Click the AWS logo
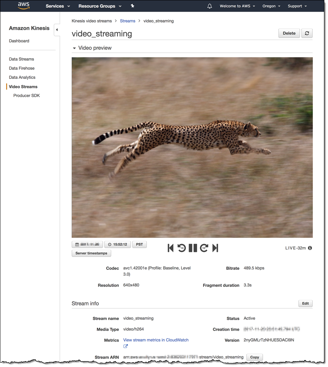The height and width of the screenshot is (367, 328). (24, 6)
